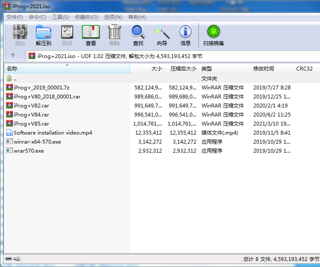Open the File (文件) menu
Screen dimensions: 320x267
[x=15, y=17]
